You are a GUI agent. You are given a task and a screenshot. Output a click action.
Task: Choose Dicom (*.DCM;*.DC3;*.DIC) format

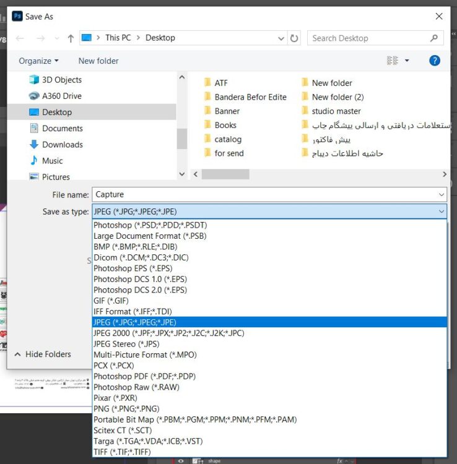coord(269,257)
